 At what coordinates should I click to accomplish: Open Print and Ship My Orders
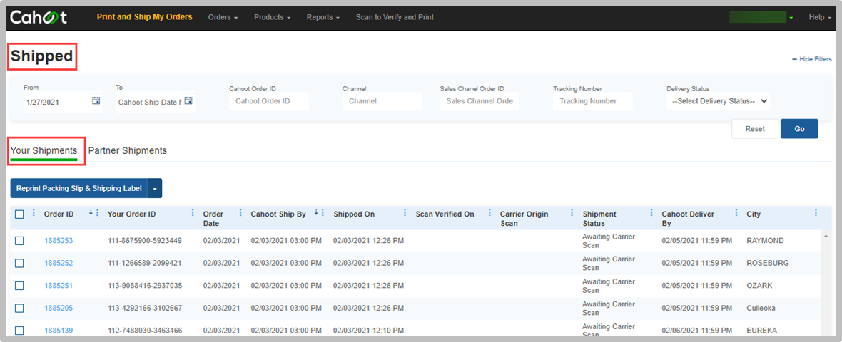coord(144,17)
